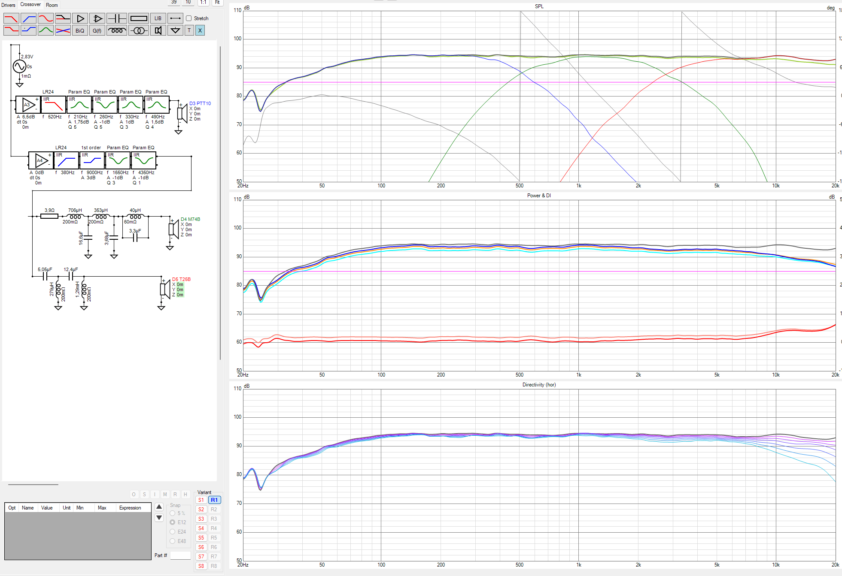The height and width of the screenshot is (576, 842).
Task: Switch to the Crossover tab
Action: tap(30, 5)
